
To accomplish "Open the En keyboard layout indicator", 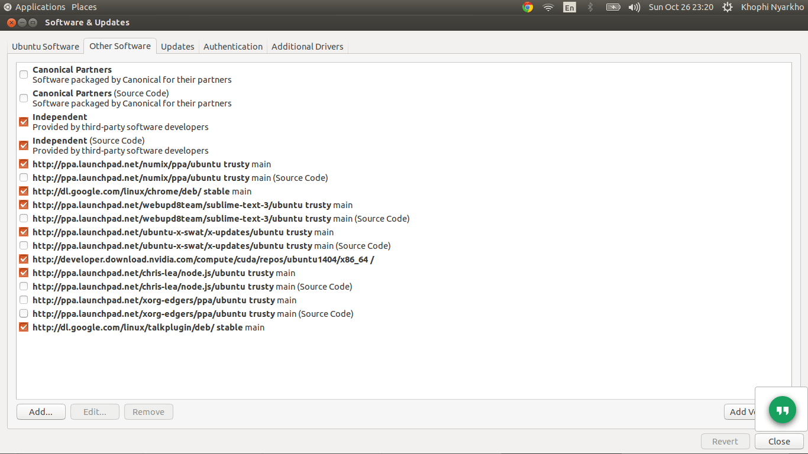I will [x=569, y=8].
